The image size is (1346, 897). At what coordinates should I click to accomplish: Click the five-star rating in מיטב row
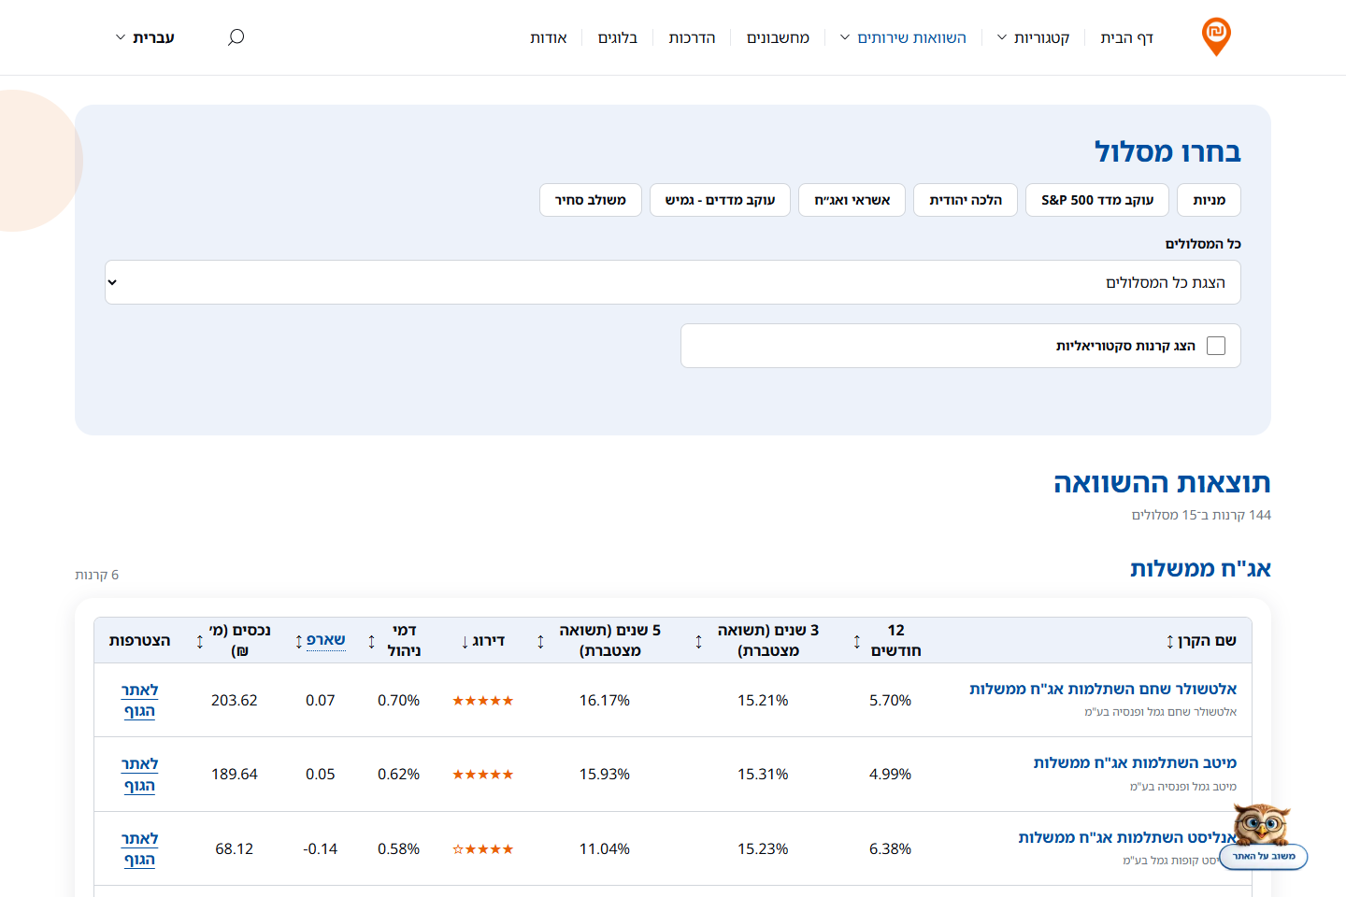coord(483,774)
